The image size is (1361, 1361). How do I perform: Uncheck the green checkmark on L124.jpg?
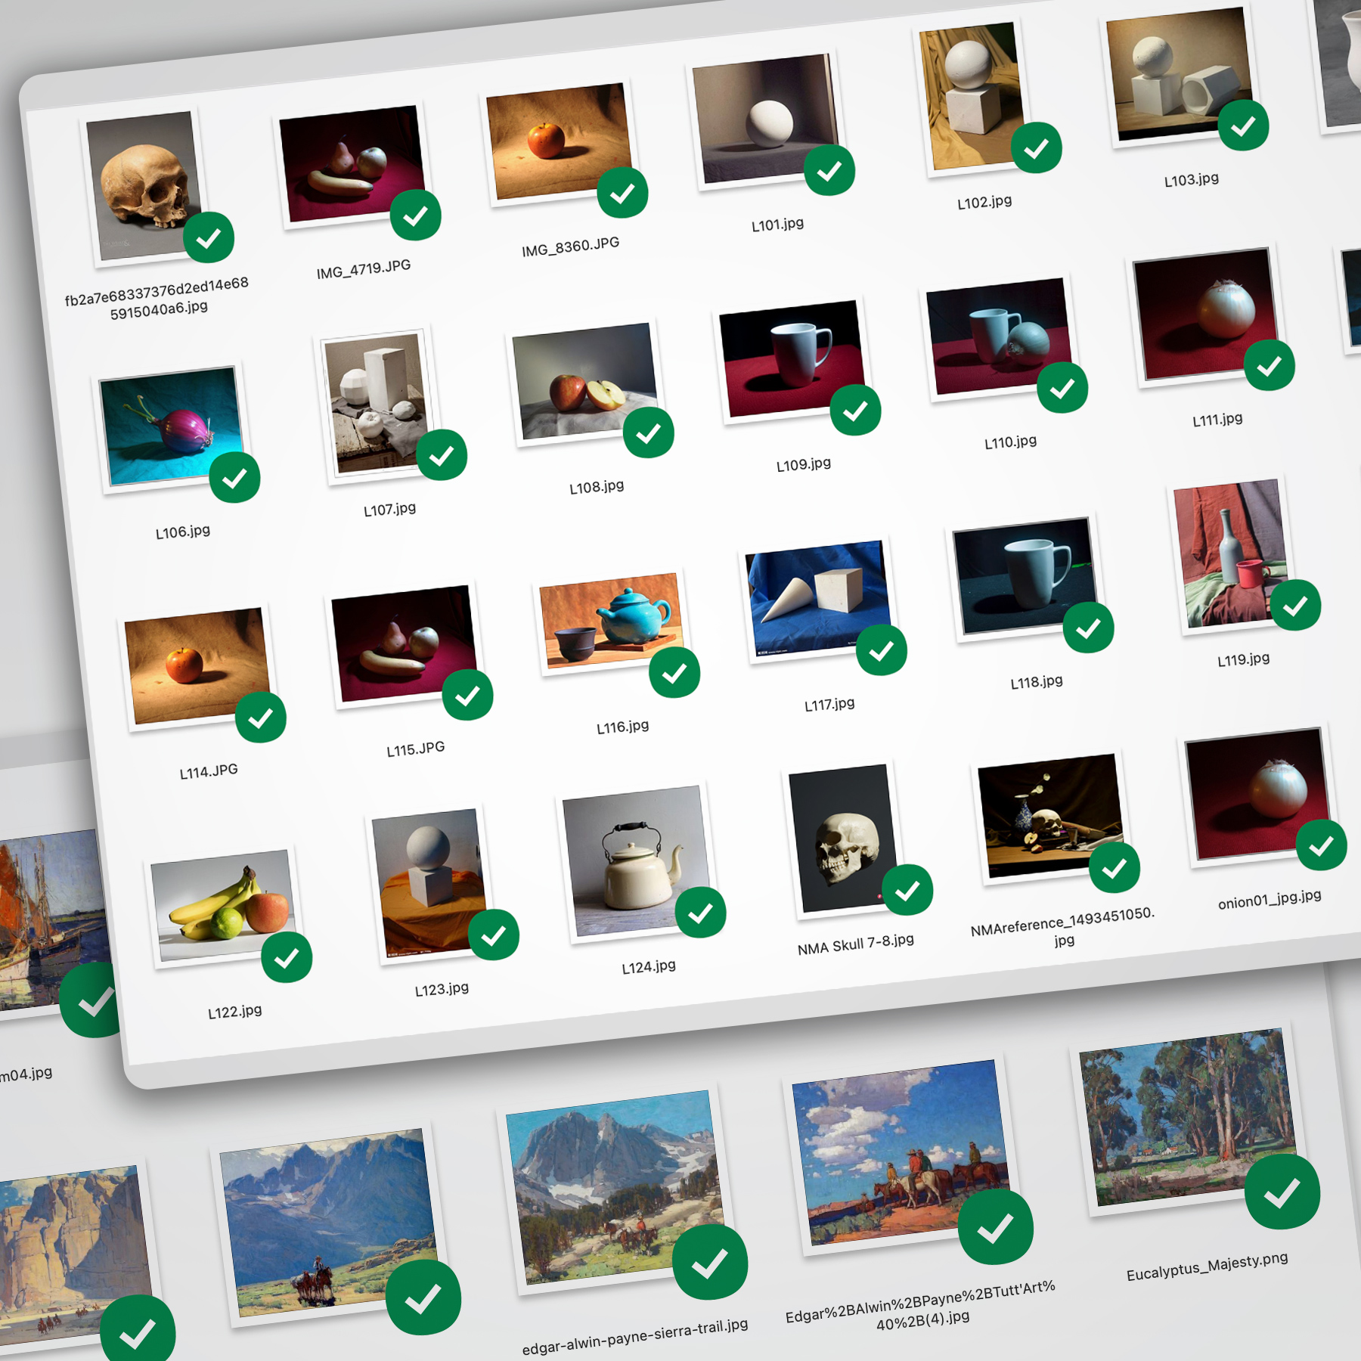701,913
